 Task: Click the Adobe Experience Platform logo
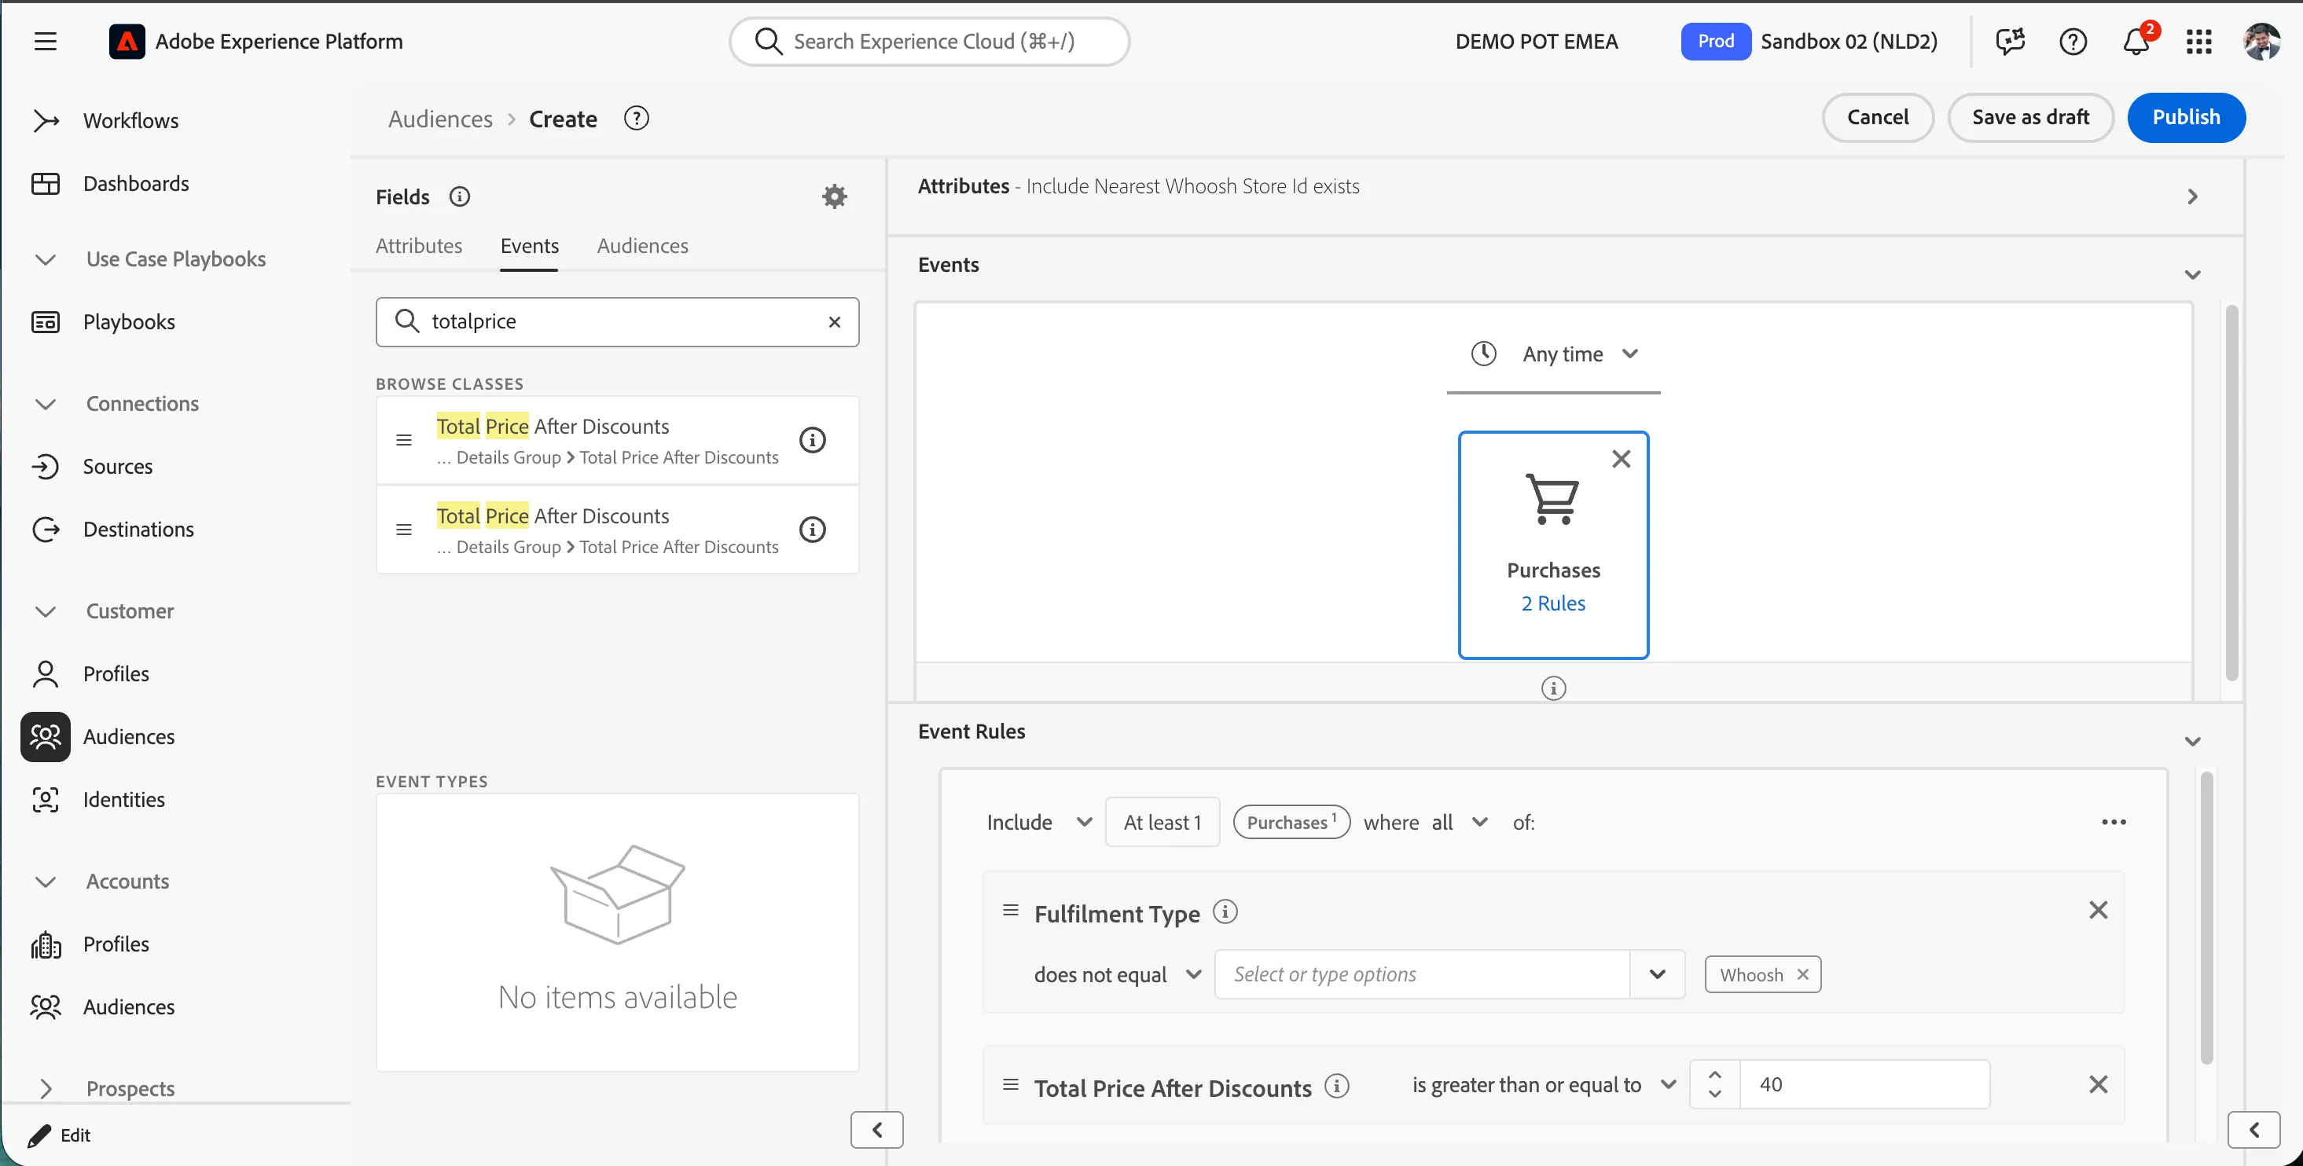tap(127, 41)
